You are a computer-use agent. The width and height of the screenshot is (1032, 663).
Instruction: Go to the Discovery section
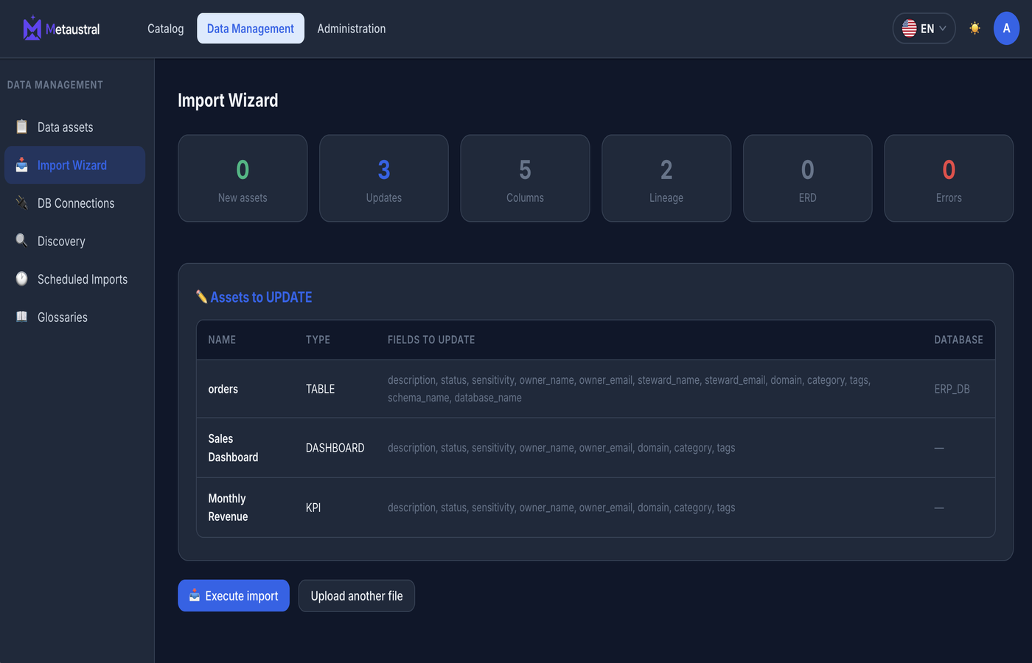click(74, 241)
